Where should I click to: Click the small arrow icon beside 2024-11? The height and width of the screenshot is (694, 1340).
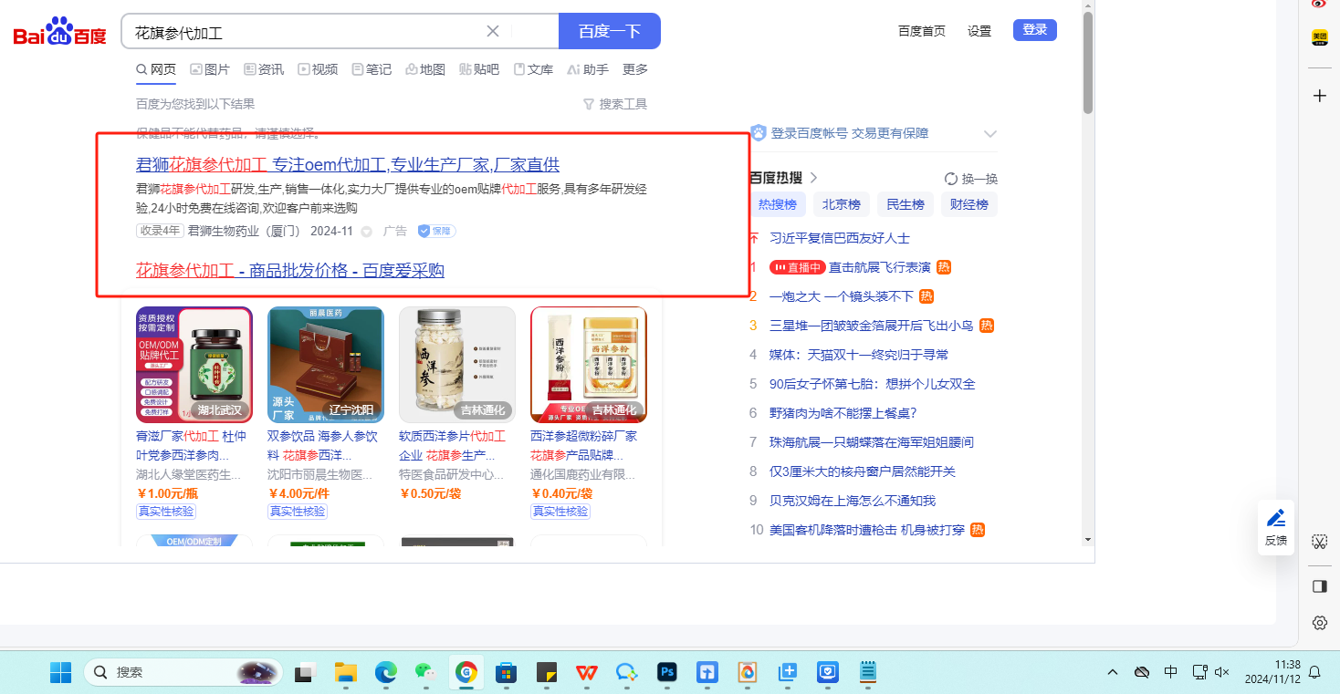point(366,232)
